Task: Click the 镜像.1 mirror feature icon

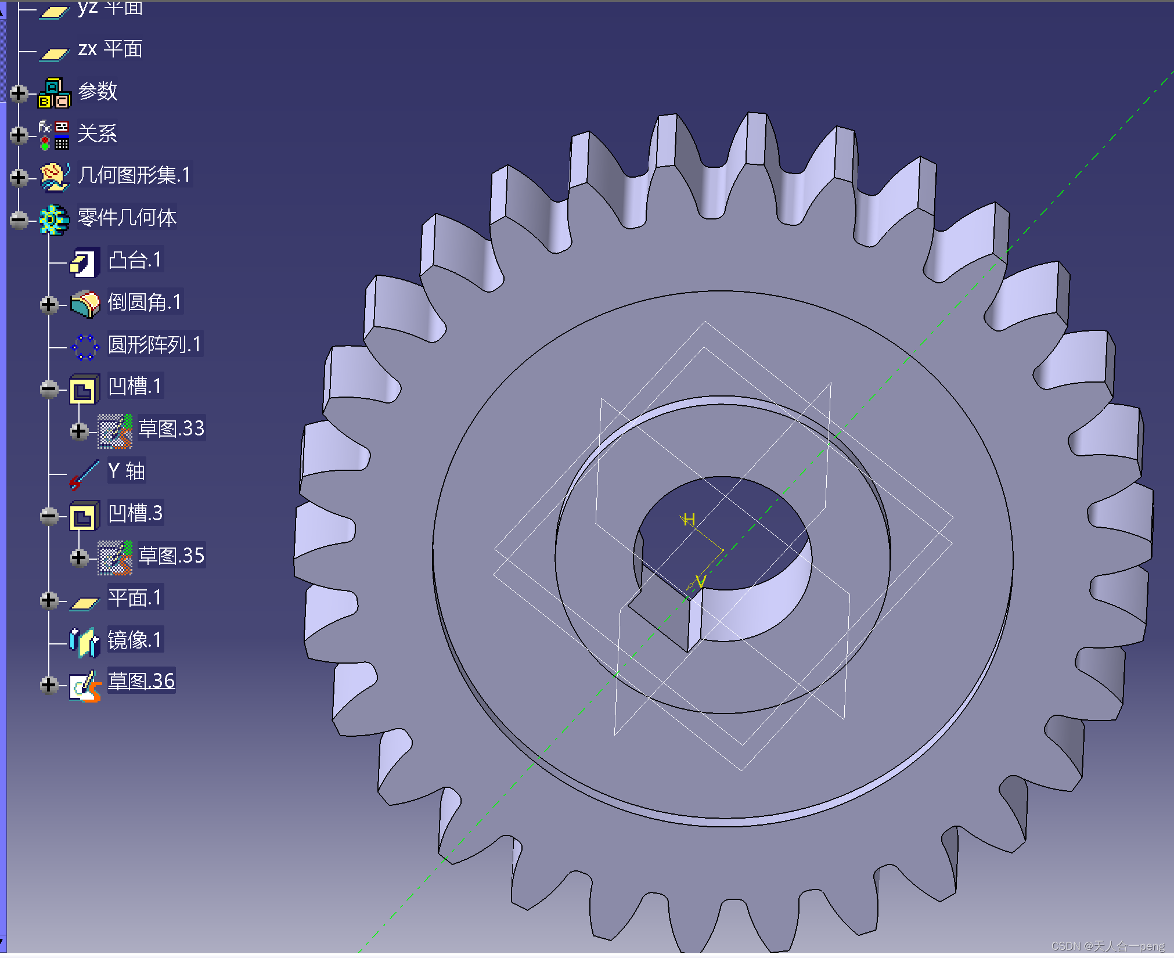Action: [84, 642]
